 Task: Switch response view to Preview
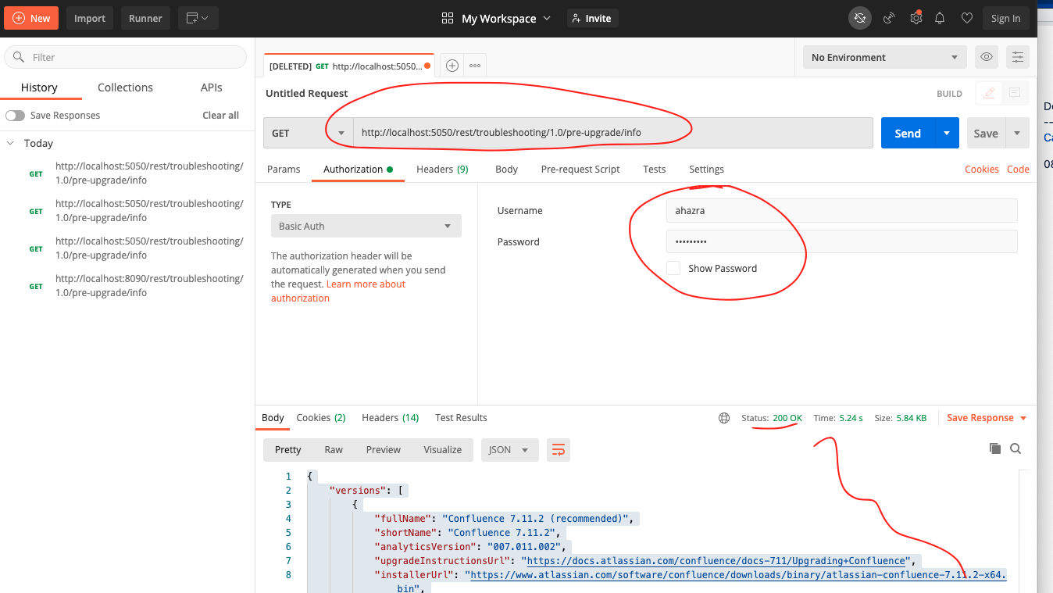coord(384,449)
